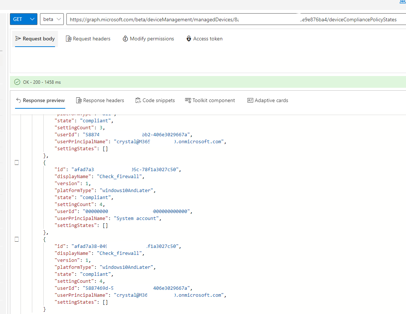
Task: Open the Request headers tab
Action: tap(88, 39)
